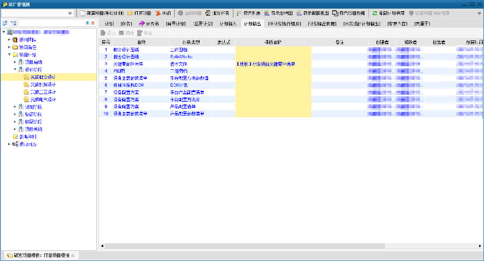Click the green refresh plan progress icon

375,12
